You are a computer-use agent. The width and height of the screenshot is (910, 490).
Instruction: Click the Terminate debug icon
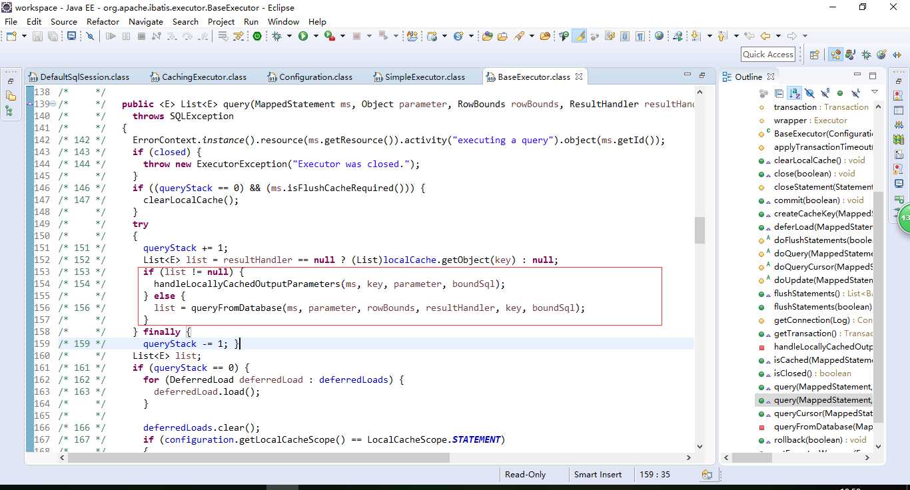(x=141, y=36)
